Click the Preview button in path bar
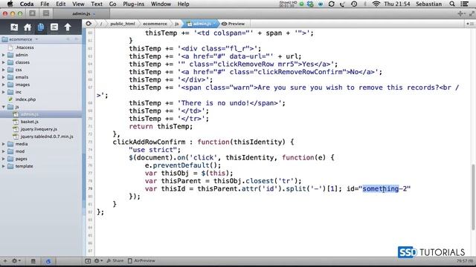 point(233,24)
